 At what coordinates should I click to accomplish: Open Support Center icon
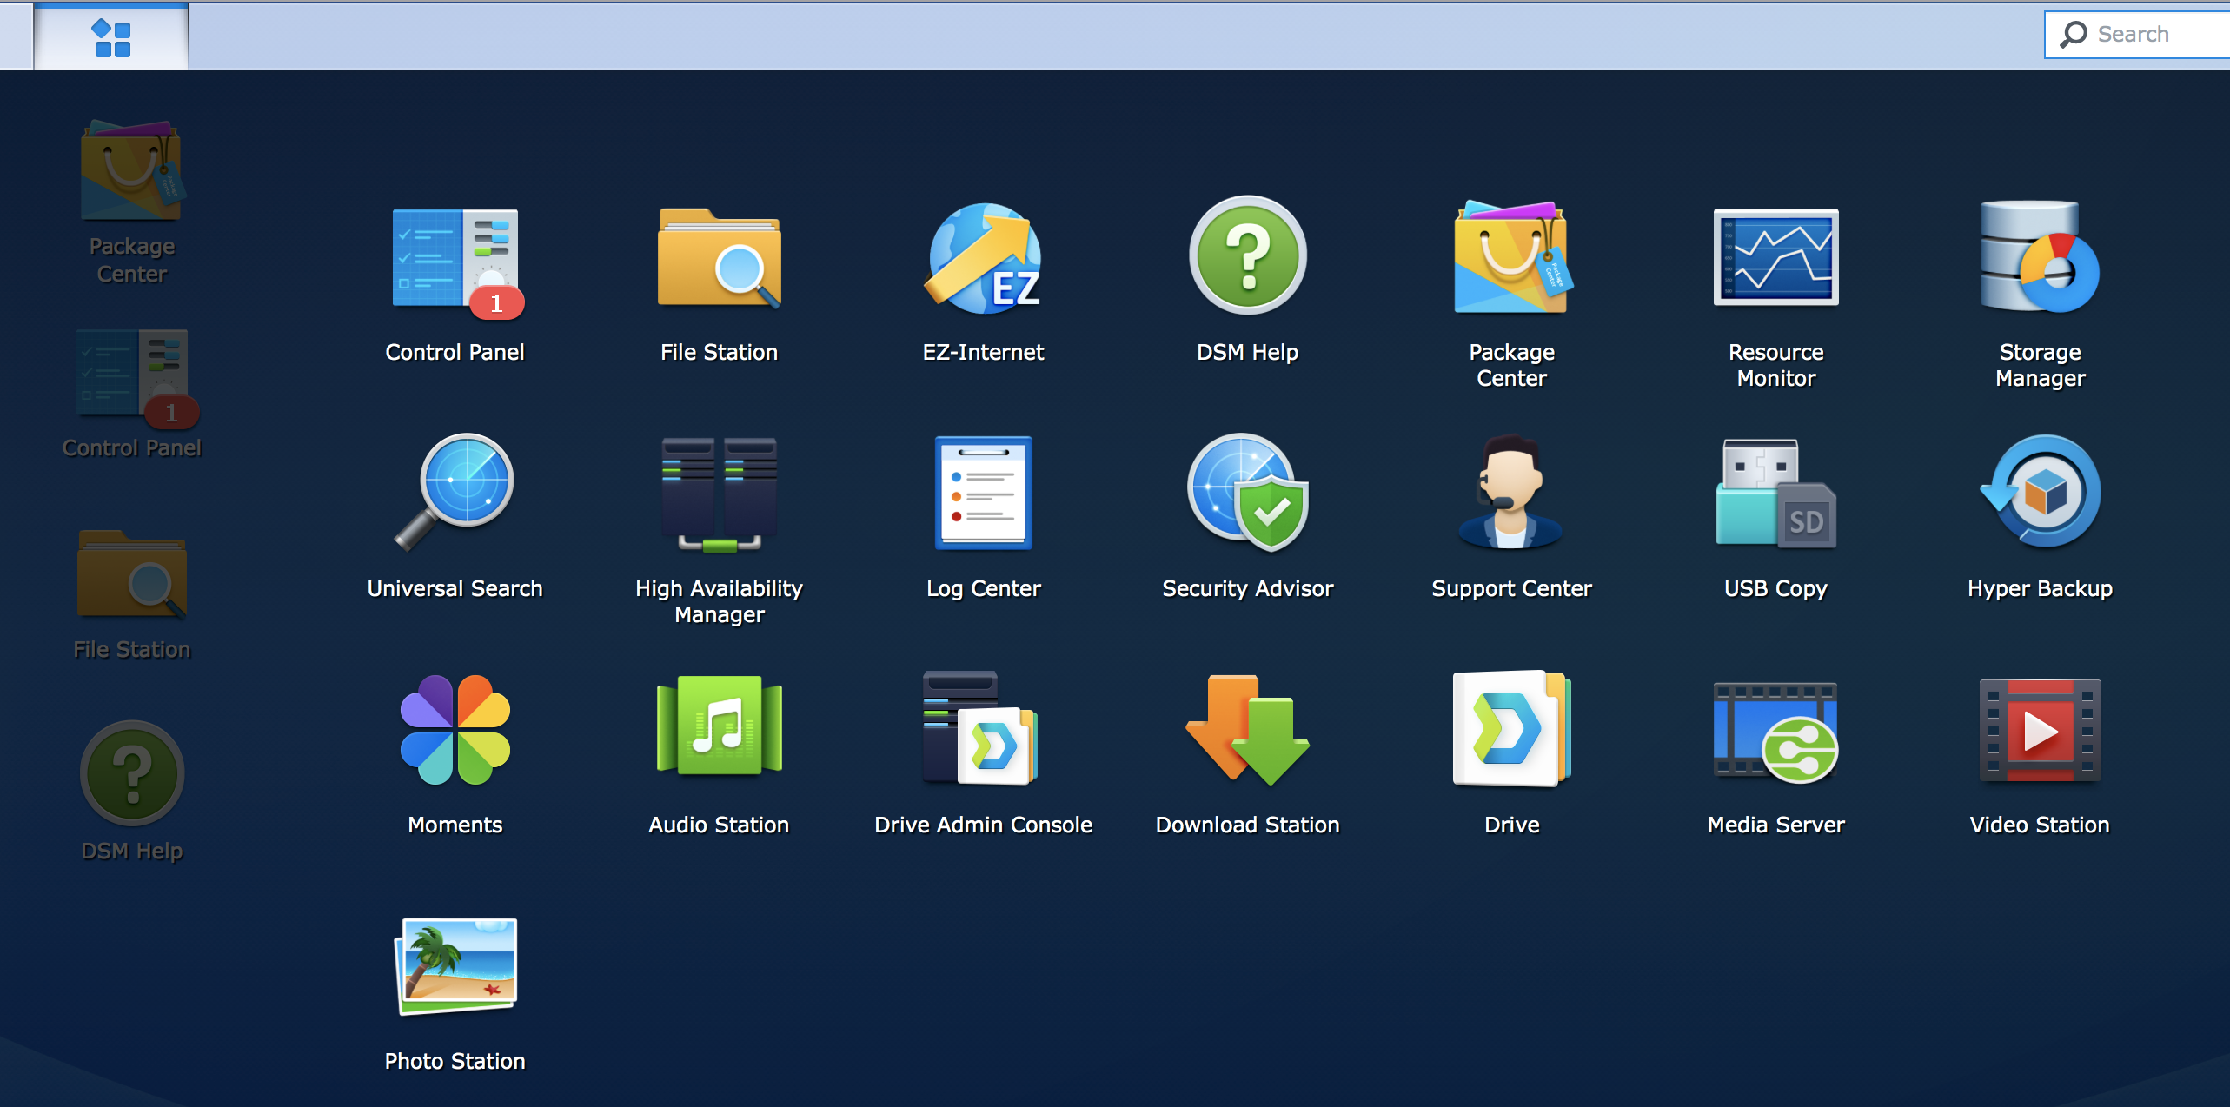(x=1511, y=494)
